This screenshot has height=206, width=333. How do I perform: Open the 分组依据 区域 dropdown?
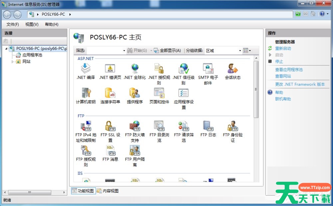click(x=223, y=51)
